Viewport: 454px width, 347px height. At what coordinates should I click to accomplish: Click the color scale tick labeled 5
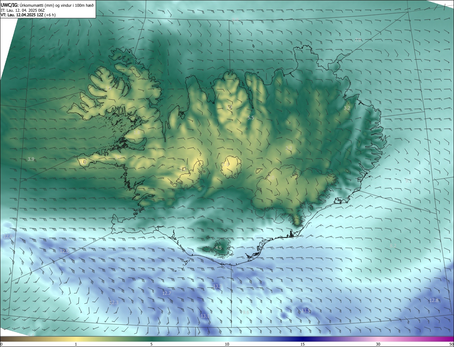[151, 344]
